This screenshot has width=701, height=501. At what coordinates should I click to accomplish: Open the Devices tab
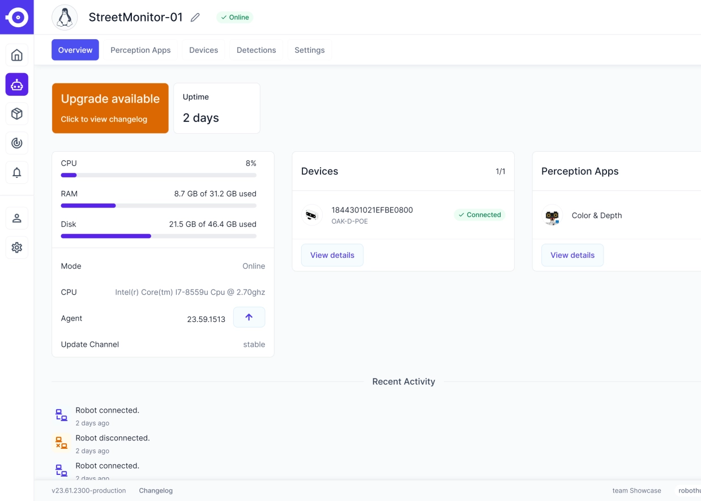pyautogui.click(x=203, y=50)
